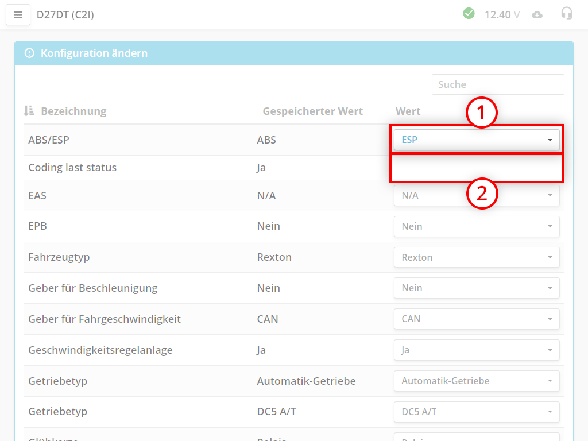Viewport: 588px width, 441px height.
Task: Open the Automatik-Getriebe dropdown
Action: pos(476,381)
